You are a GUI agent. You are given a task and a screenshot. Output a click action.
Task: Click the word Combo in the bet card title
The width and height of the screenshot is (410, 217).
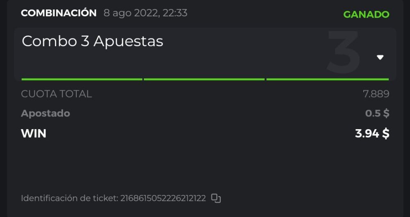[49, 41]
